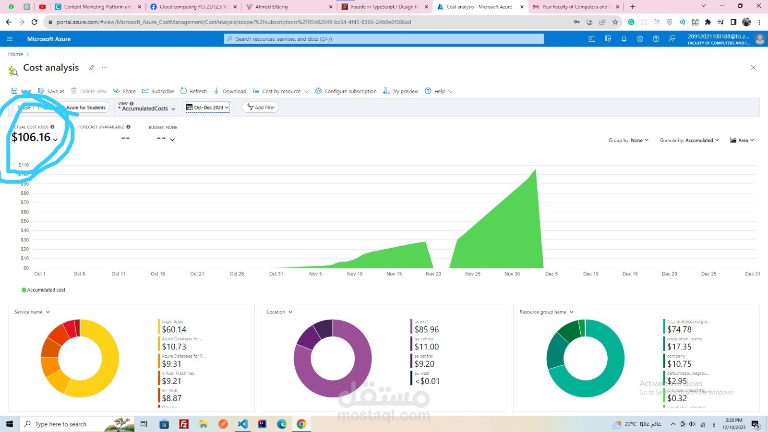
Task: Open Visual Studio Code from the taskbar
Action: pos(242,424)
